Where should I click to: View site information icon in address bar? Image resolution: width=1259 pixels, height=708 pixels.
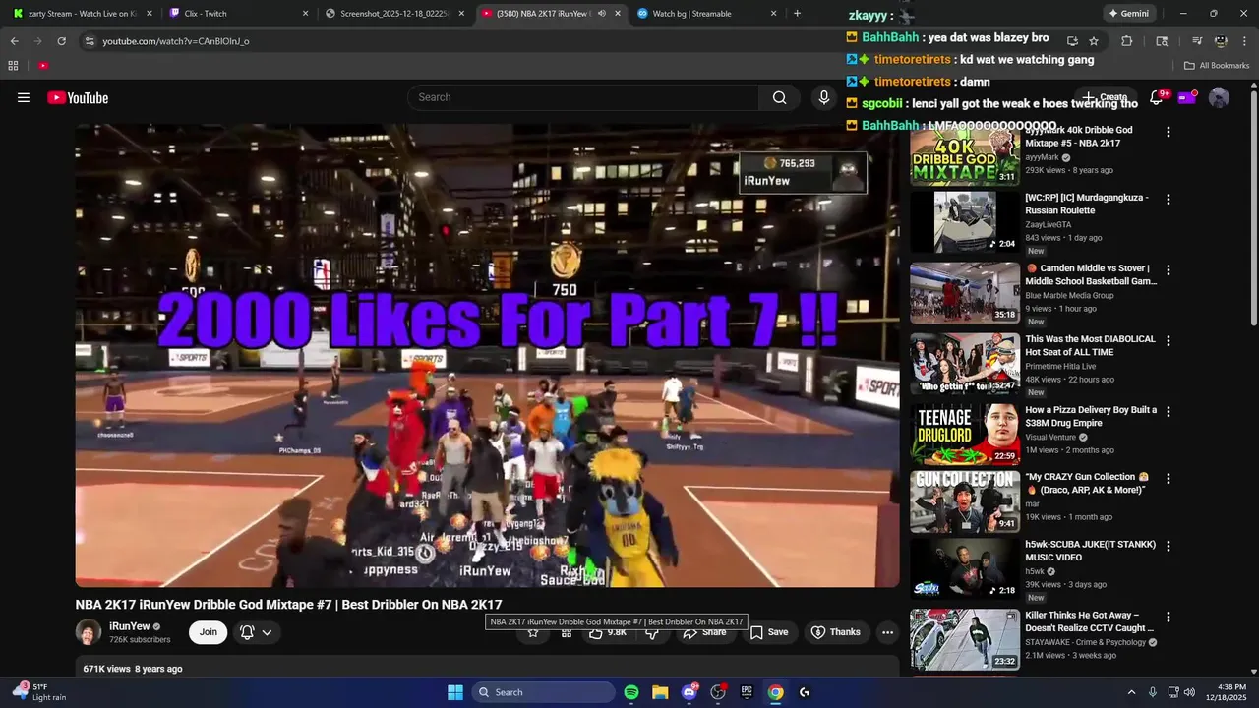[90, 41]
